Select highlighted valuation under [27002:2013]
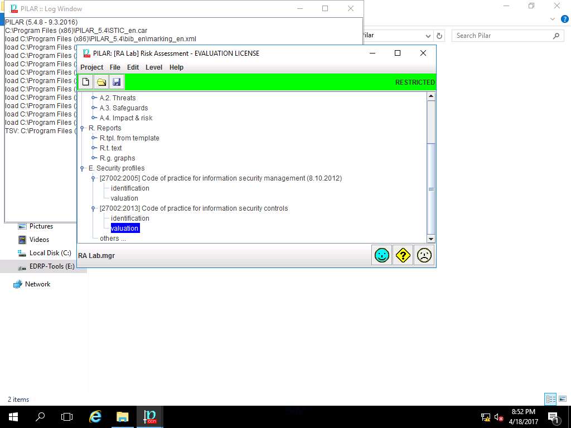This screenshot has width=571, height=428. [125, 228]
